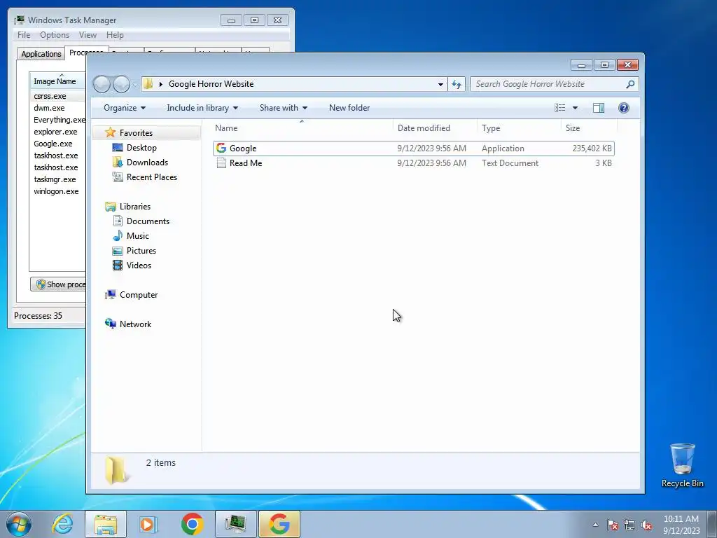
Task: Expand address bar previous locations dropdown
Action: pyautogui.click(x=440, y=84)
